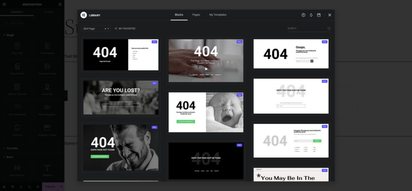Pick the keyboard-hands 404 template

pyautogui.click(x=206, y=60)
